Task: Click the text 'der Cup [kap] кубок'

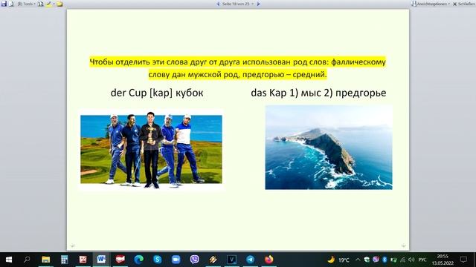Action: (157, 93)
